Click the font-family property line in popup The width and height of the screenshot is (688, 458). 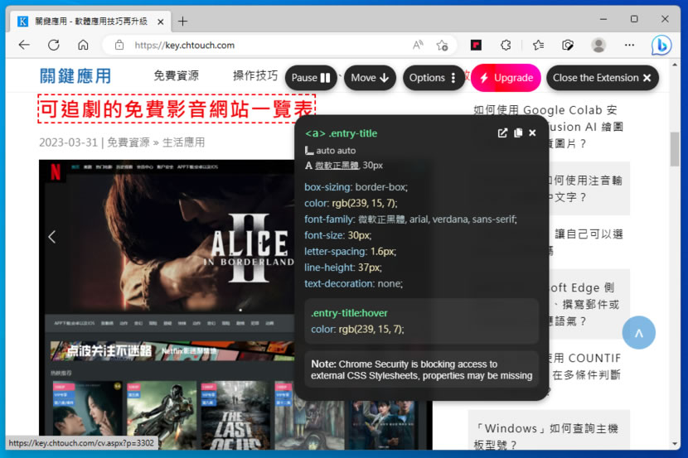(410, 219)
